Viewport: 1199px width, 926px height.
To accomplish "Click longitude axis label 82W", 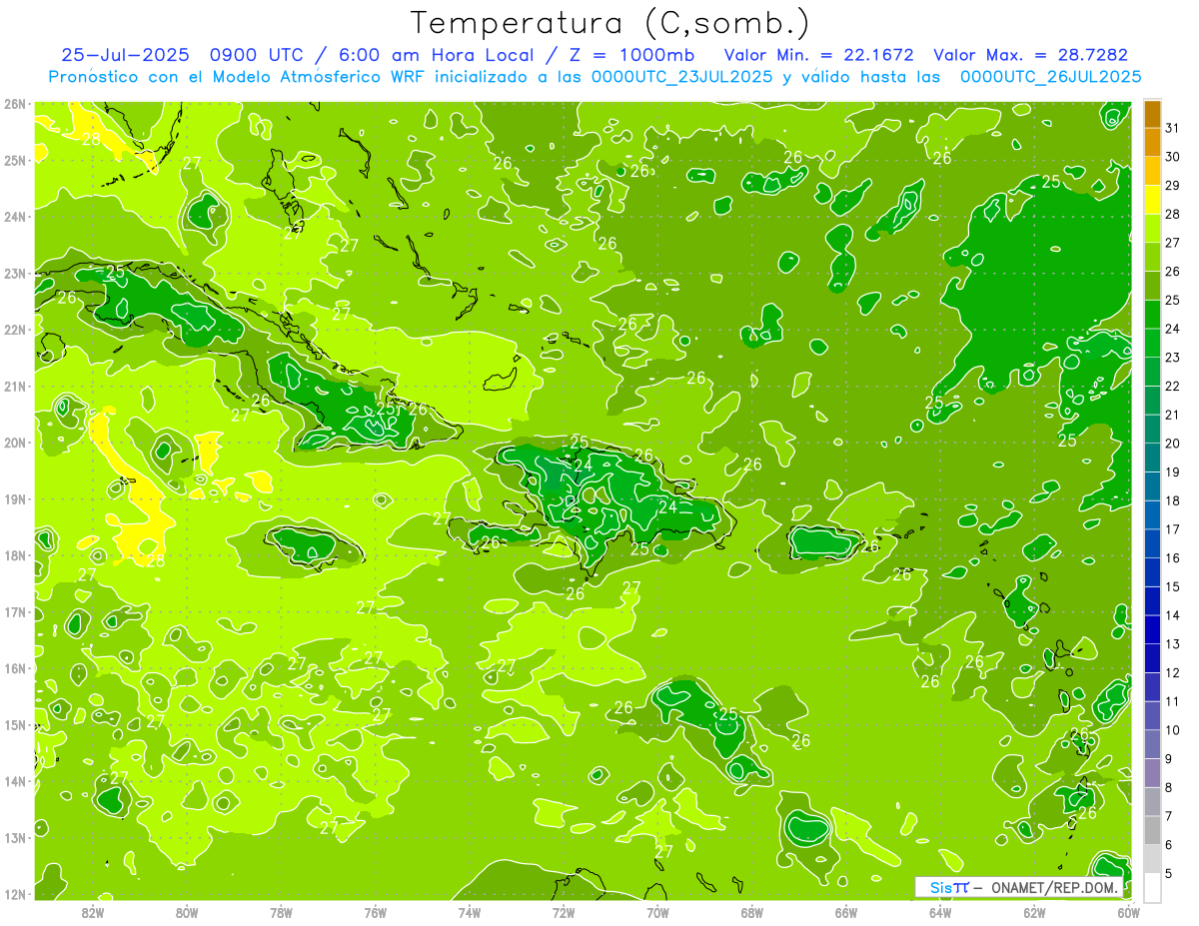I will click(x=93, y=912).
